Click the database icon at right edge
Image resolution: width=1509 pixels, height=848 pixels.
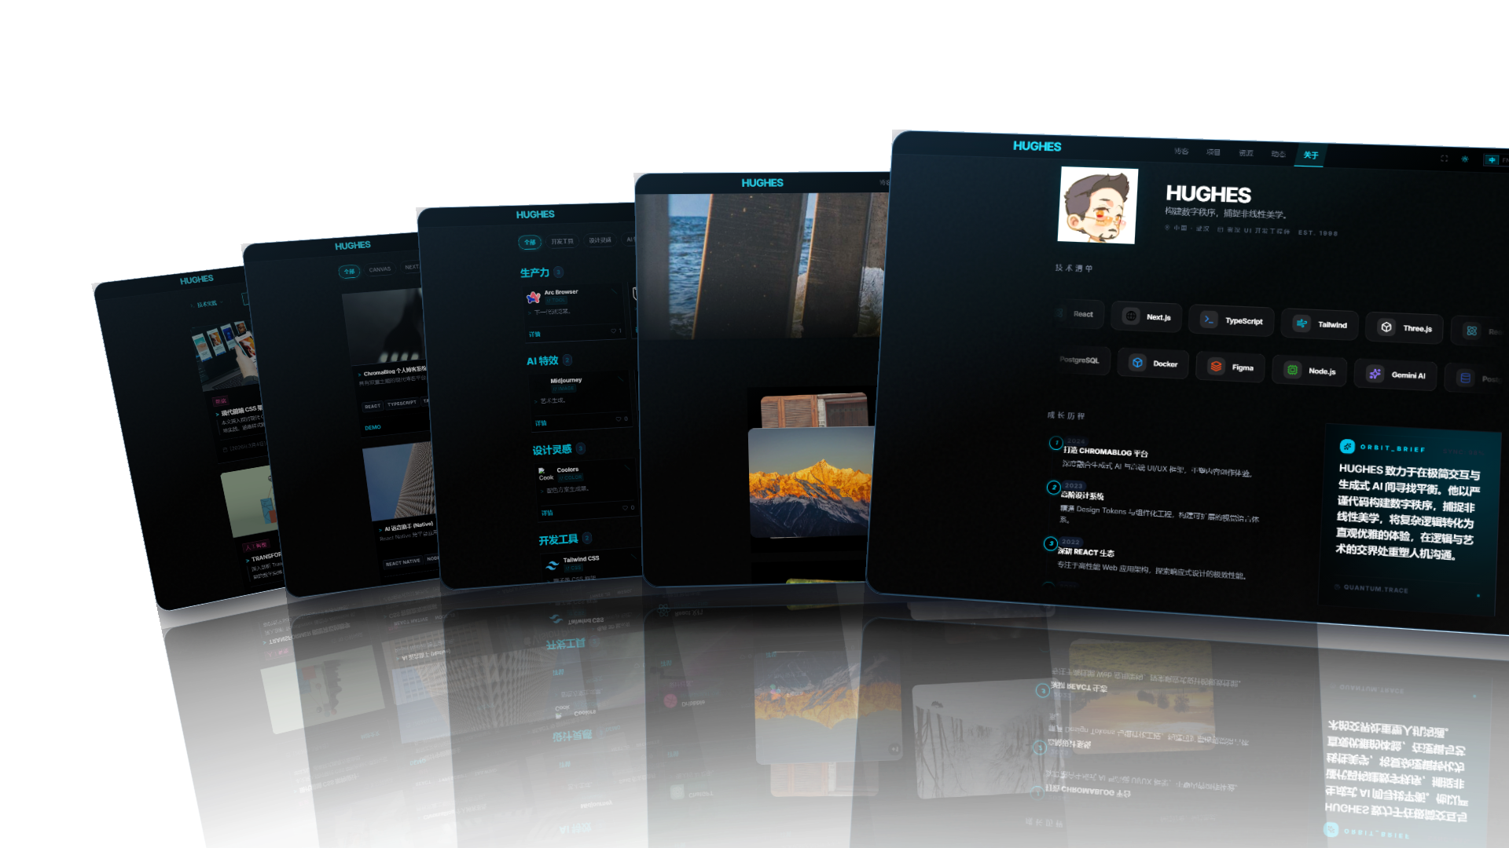(1465, 378)
